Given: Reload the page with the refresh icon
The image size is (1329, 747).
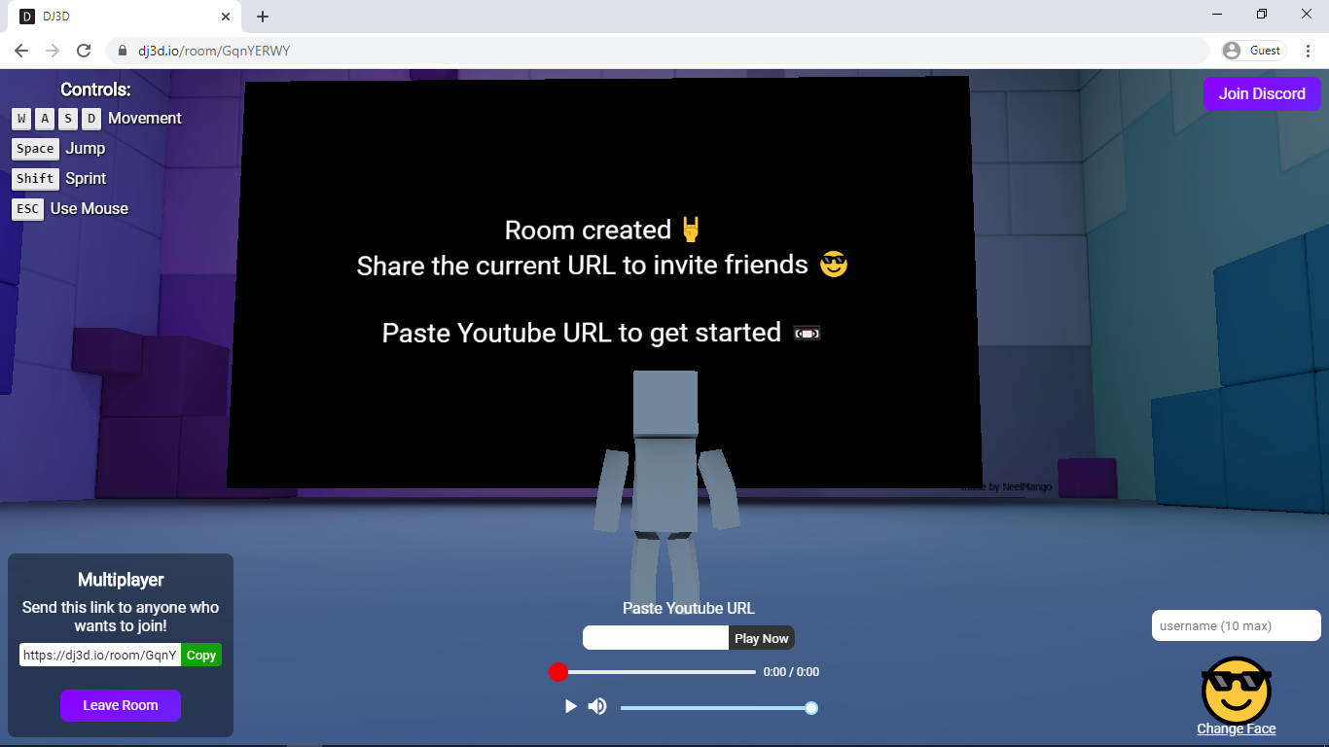Looking at the screenshot, I should pos(84,51).
